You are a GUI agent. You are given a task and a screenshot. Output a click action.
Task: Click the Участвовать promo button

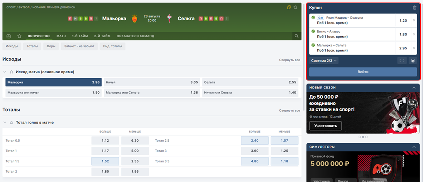pyautogui.click(x=326, y=126)
